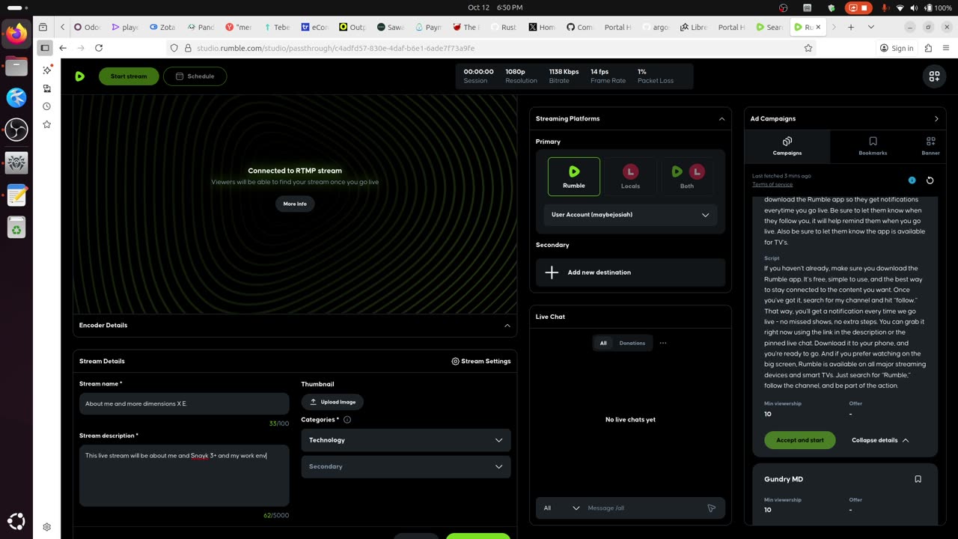Add new secondary destination
This screenshot has width=958, height=539.
click(x=630, y=272)
